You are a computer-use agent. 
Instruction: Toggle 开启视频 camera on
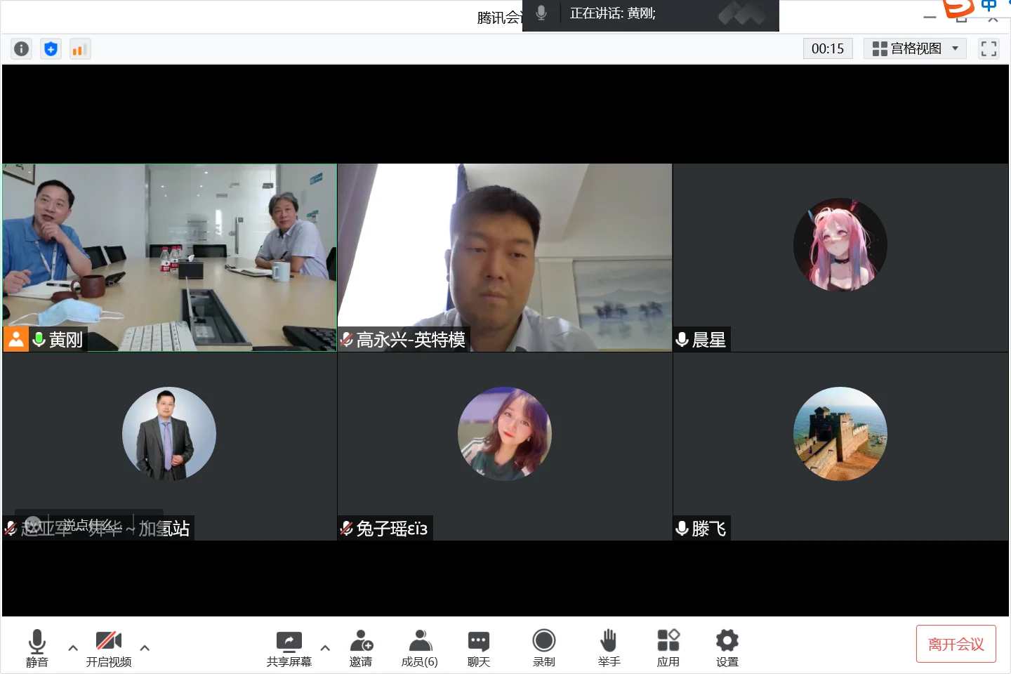coord(109,647)
